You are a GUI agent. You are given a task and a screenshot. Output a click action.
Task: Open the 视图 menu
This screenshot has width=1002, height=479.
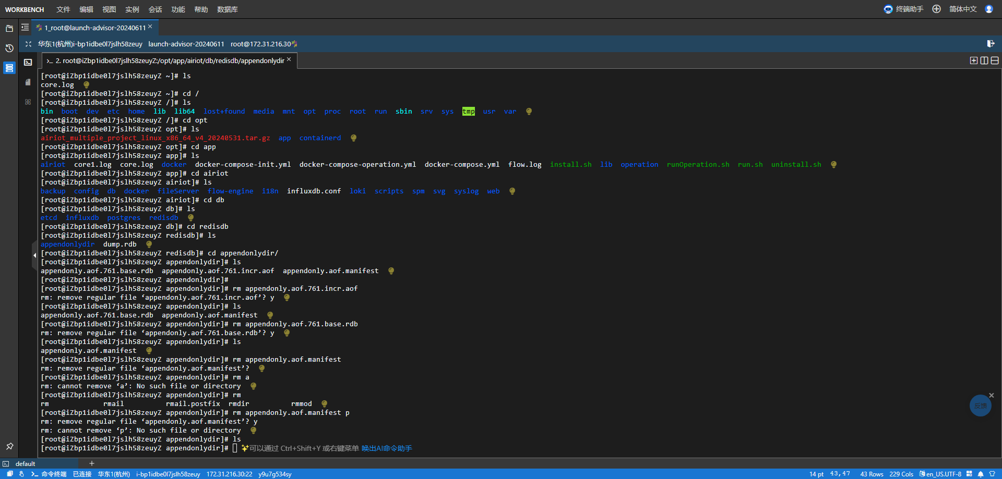(109, 9)
